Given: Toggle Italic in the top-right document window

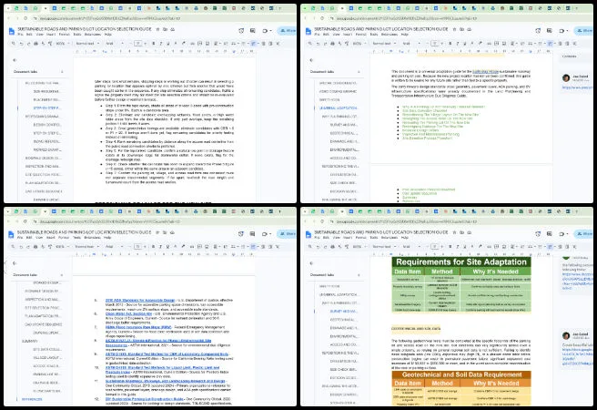Looking at the screenshot, I should (458, 44).
